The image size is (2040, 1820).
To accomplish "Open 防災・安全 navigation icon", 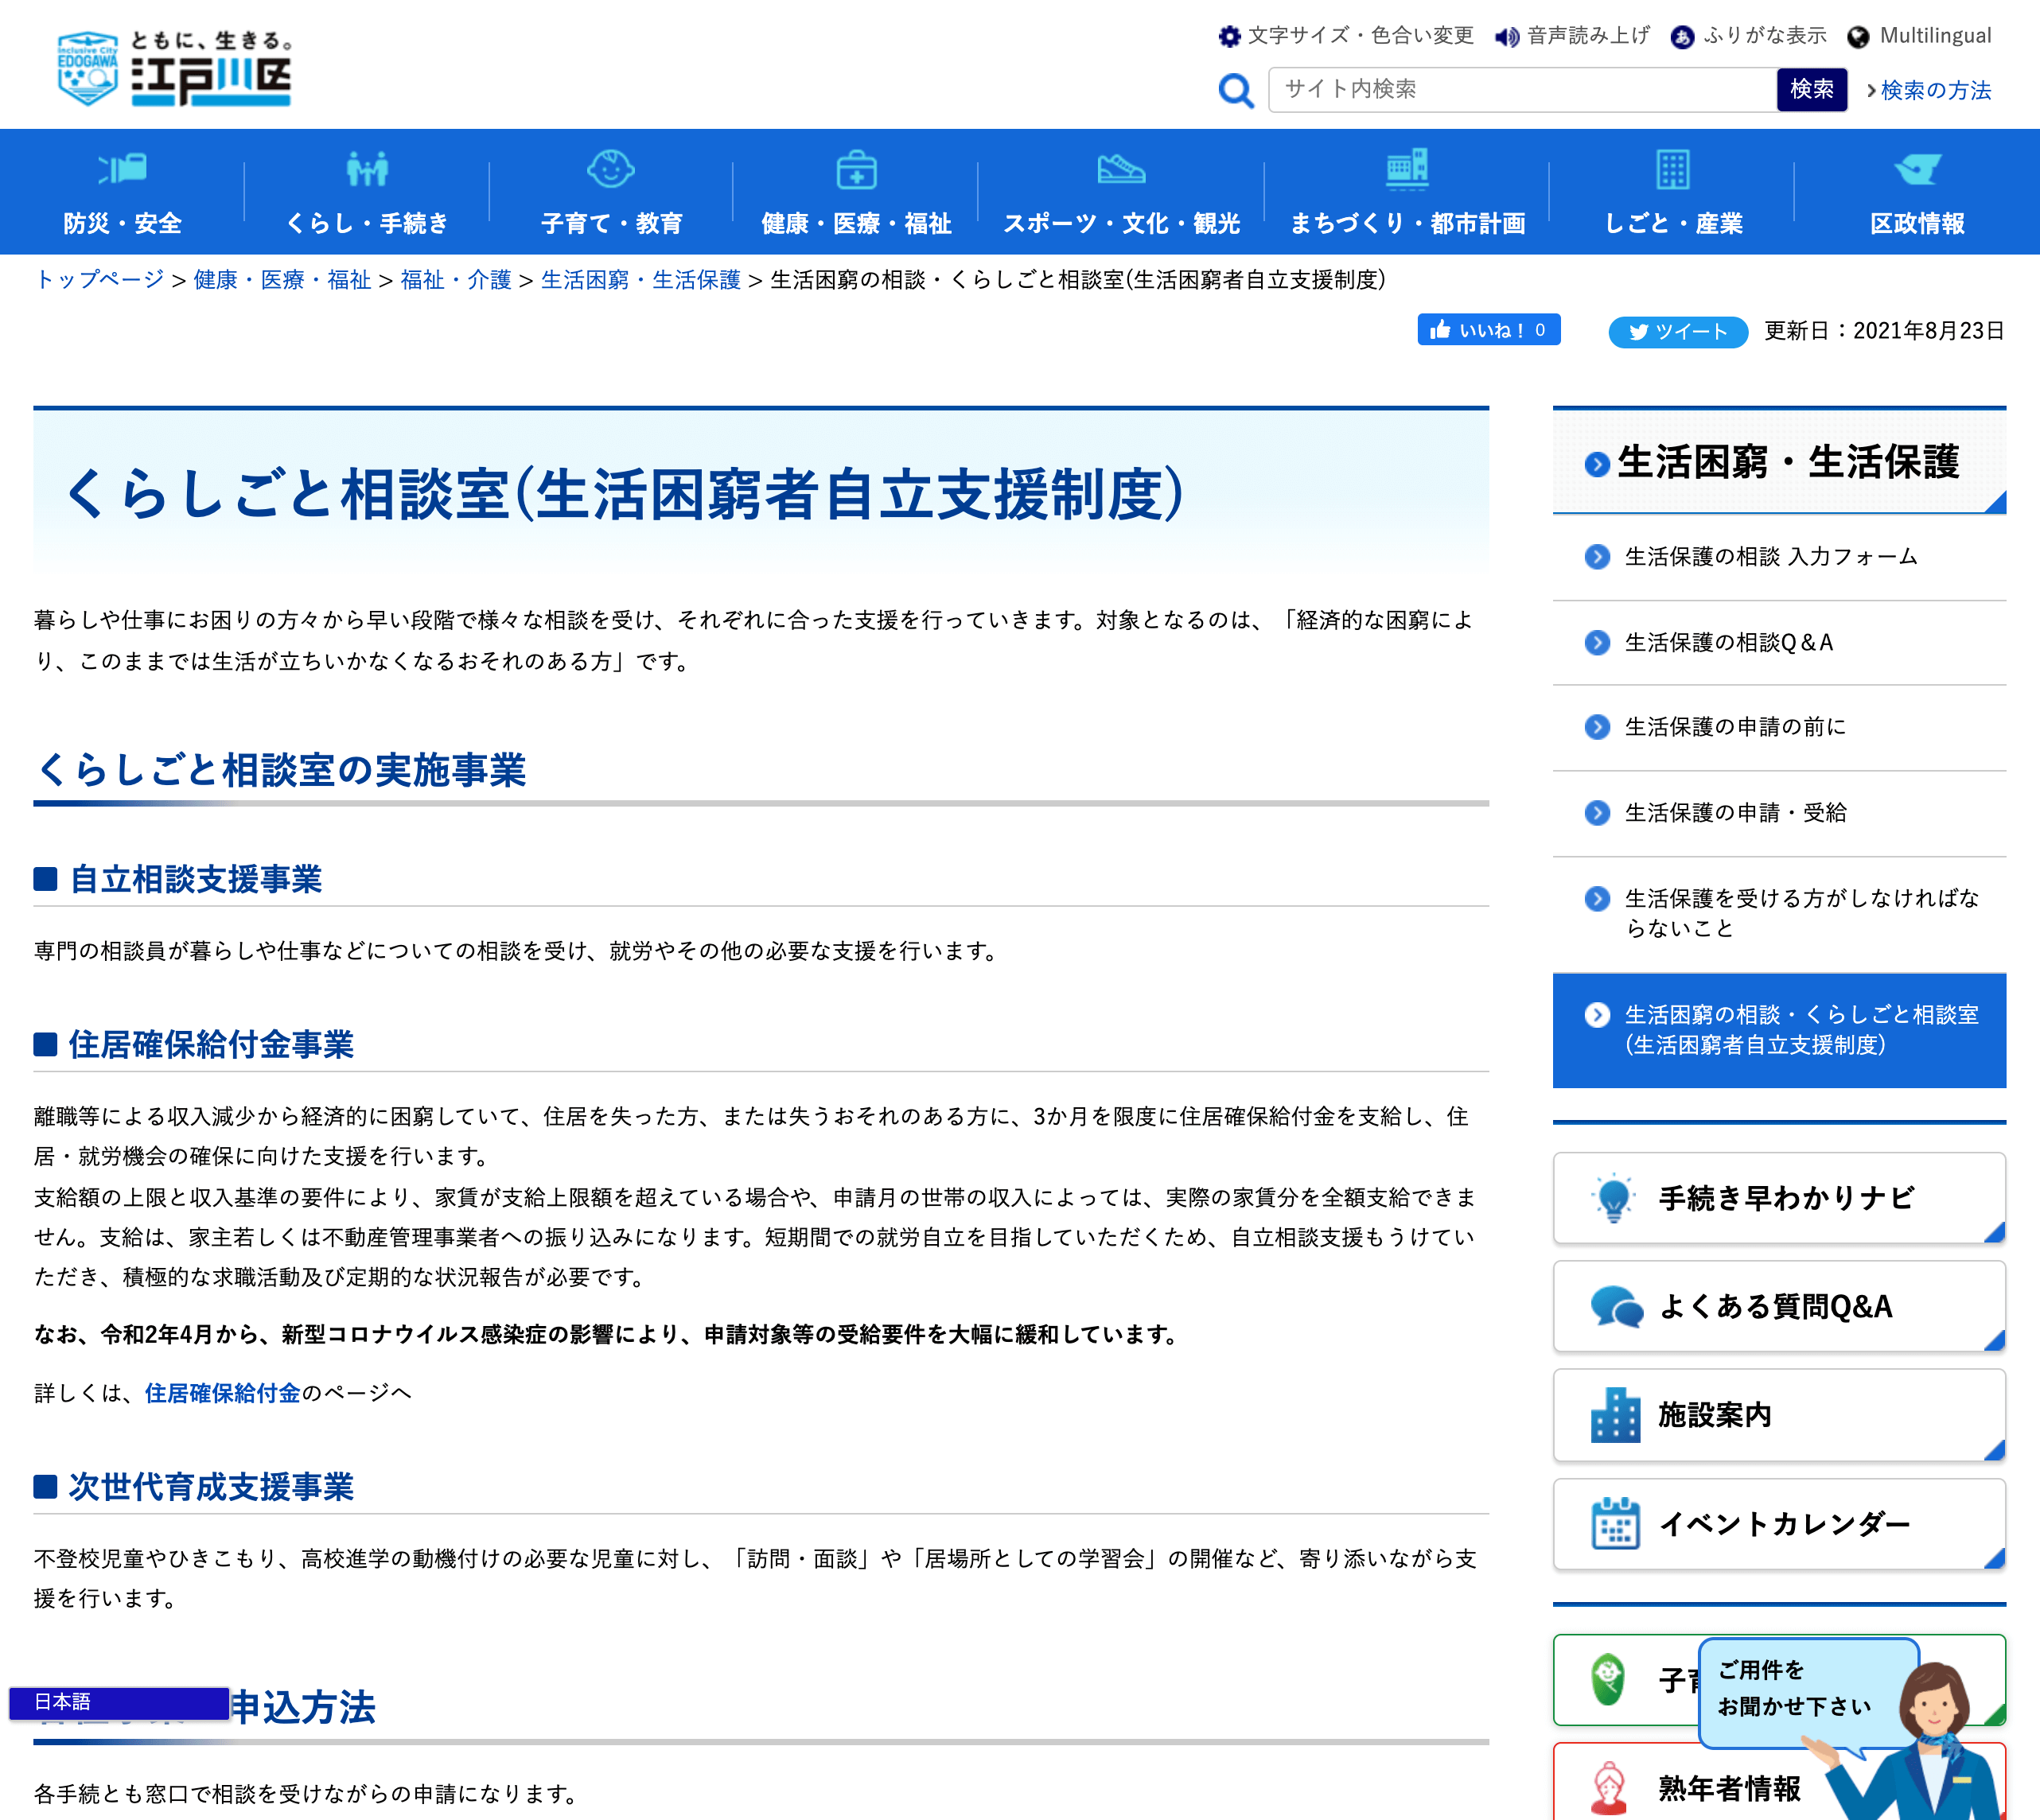I will click(x=122, y=168).
